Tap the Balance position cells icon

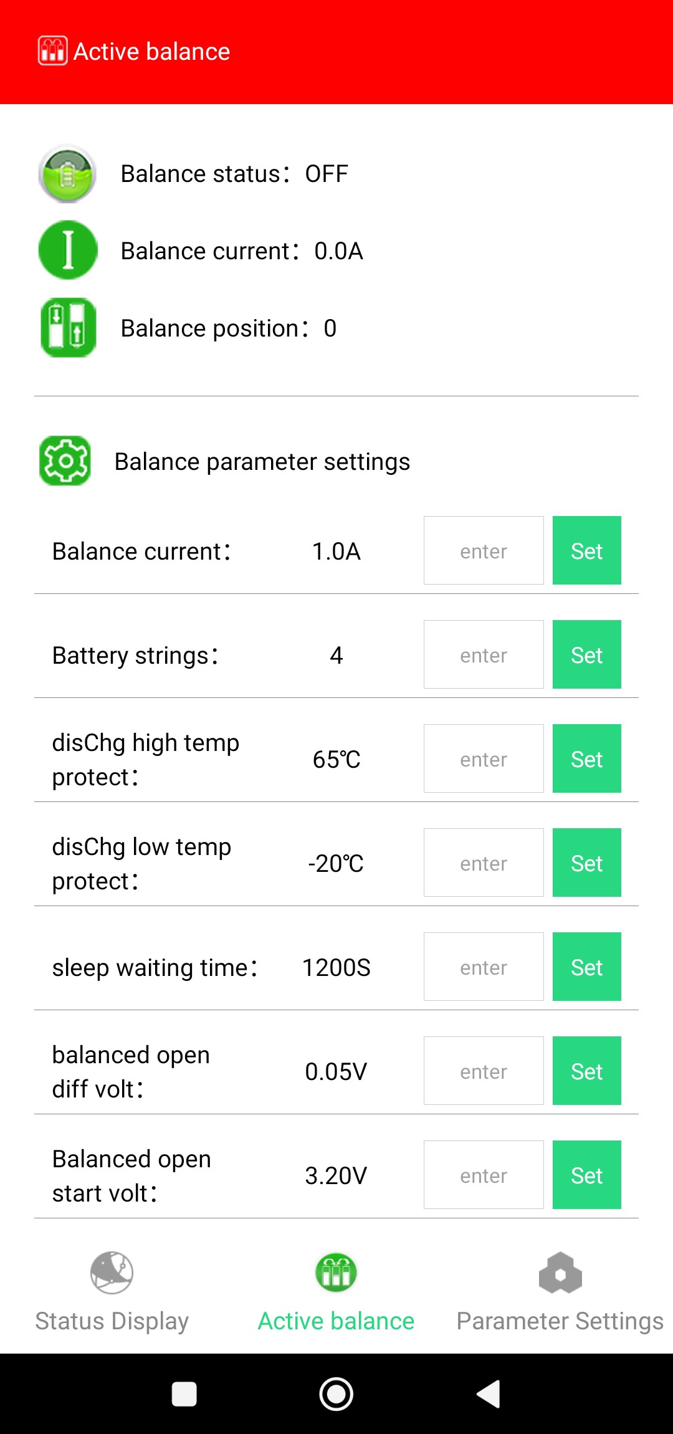[x=68, y=328]
